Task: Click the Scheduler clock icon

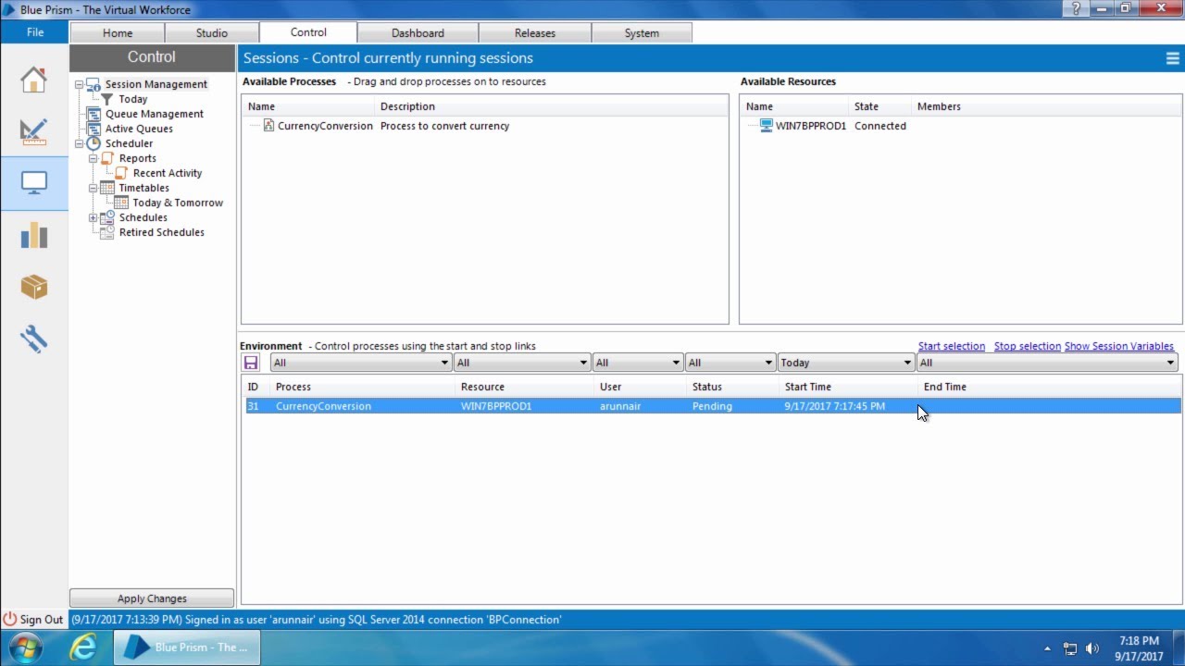Action: point(94,143)
